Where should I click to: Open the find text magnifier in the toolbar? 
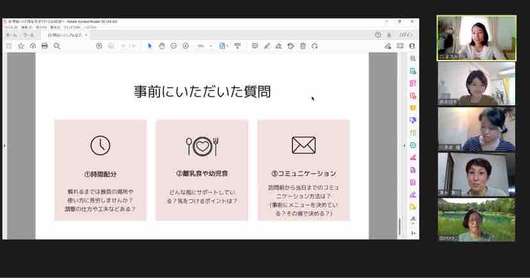click(57, 46)
